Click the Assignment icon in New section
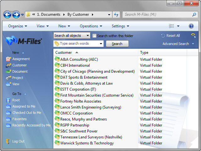201x151 pixels. pyautogui.click(x=8, y=59)
